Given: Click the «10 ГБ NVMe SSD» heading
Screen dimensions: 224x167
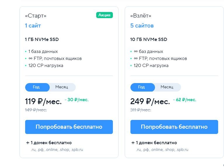Looking at the screenshot, I should (x=149, y=39).
